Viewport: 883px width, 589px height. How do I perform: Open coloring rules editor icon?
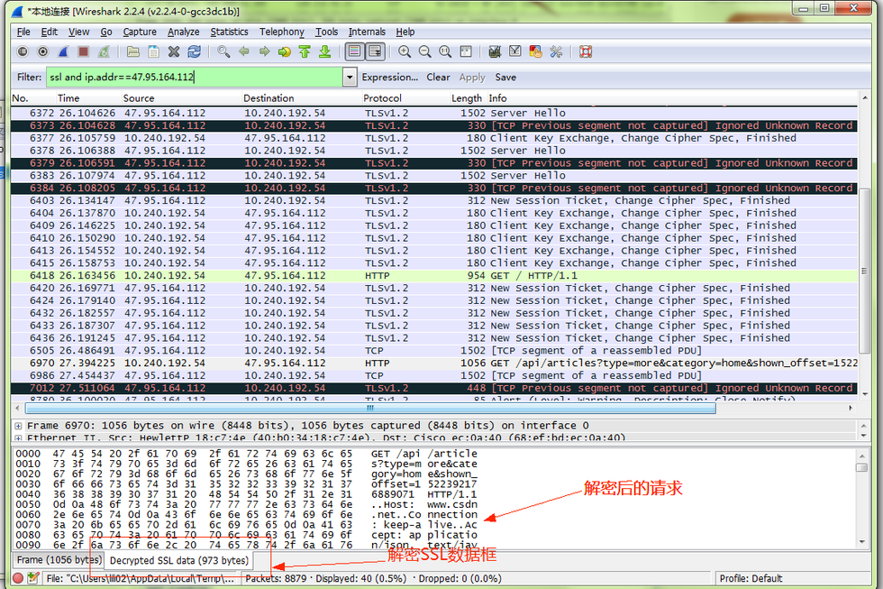[x=535, y=51]
